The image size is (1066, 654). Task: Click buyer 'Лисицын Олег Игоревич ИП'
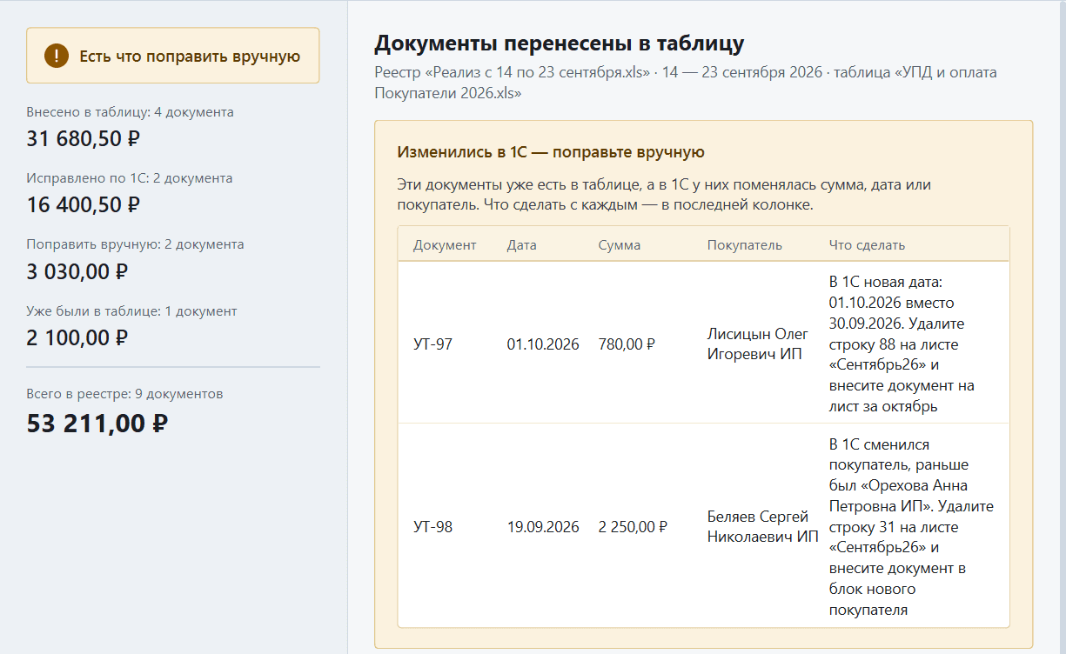(x=758, y=344)
